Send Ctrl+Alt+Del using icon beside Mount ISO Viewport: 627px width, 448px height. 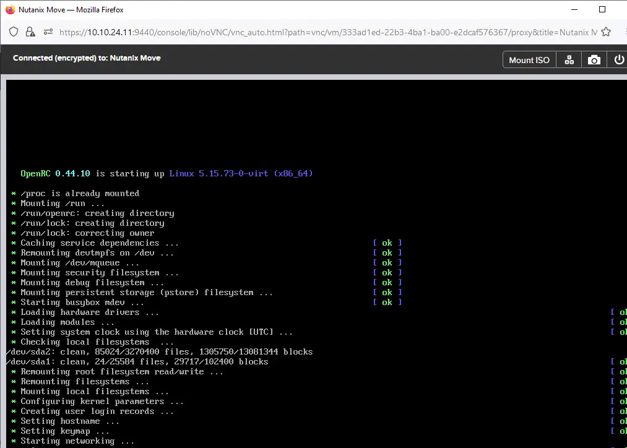[x=569, y=60]
